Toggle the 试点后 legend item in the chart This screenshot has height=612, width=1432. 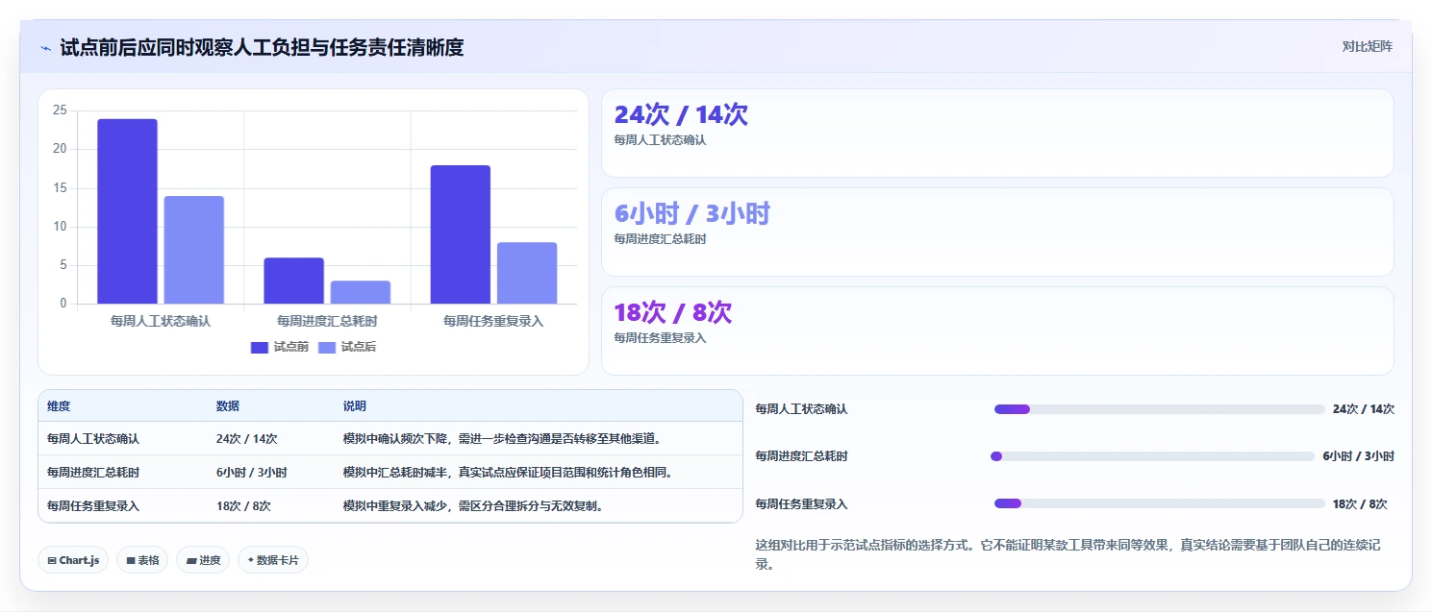tap(347, 347)
